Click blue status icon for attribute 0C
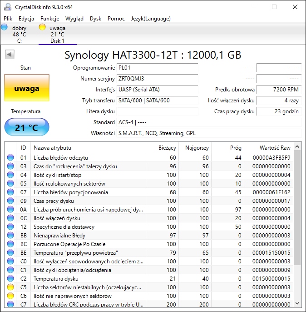The width and height of the screenshot is (306, 312). [10, 218]
